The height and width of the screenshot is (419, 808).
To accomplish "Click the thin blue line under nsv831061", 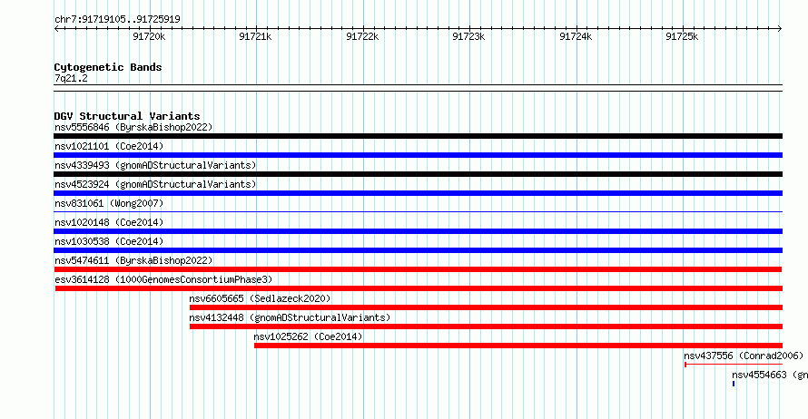I will 418,212.
